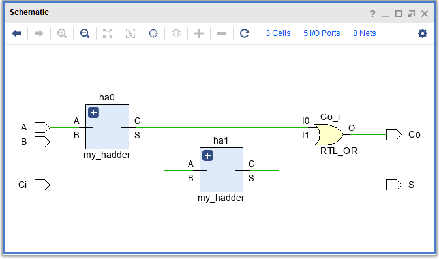The height and width of the screenshot is (259, 439).
Task: Open schematic settings gear
Action: 423,33
